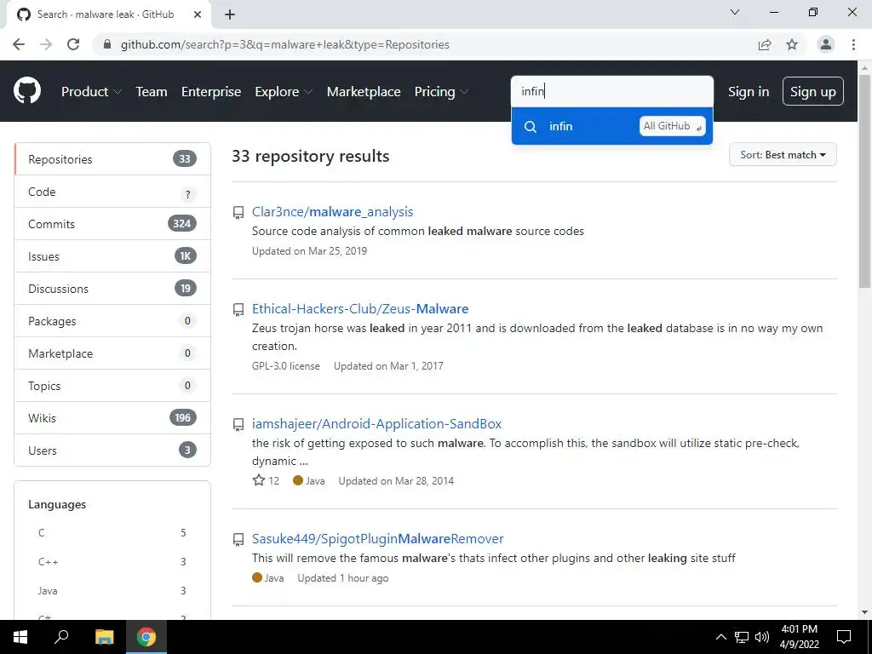This screenshot has height=654, width=872.
Task: Select the Issues filter
Action: click(x=112, y=256)
